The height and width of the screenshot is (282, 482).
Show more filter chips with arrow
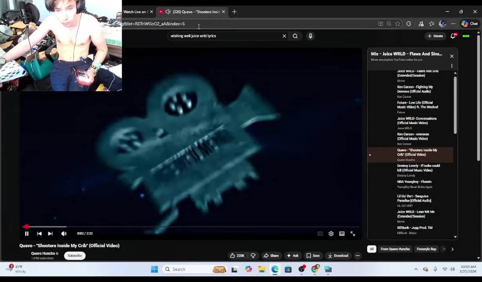tap(452, 249)
